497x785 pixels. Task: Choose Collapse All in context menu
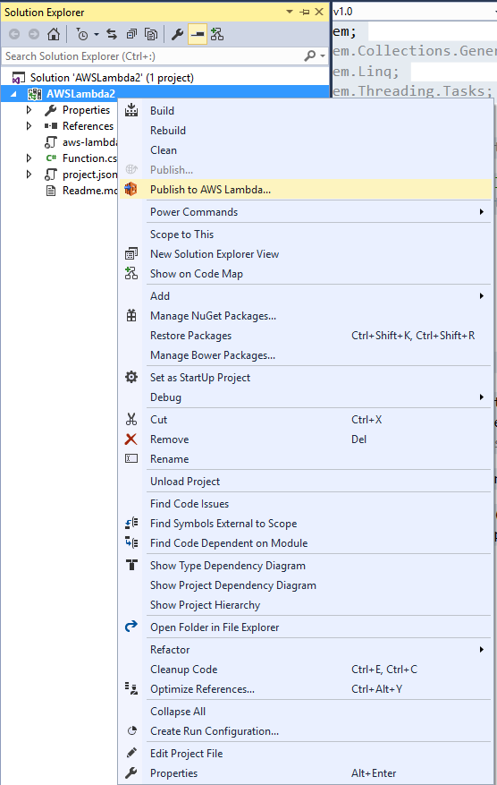pyautogui.click(x=178, y=712)
